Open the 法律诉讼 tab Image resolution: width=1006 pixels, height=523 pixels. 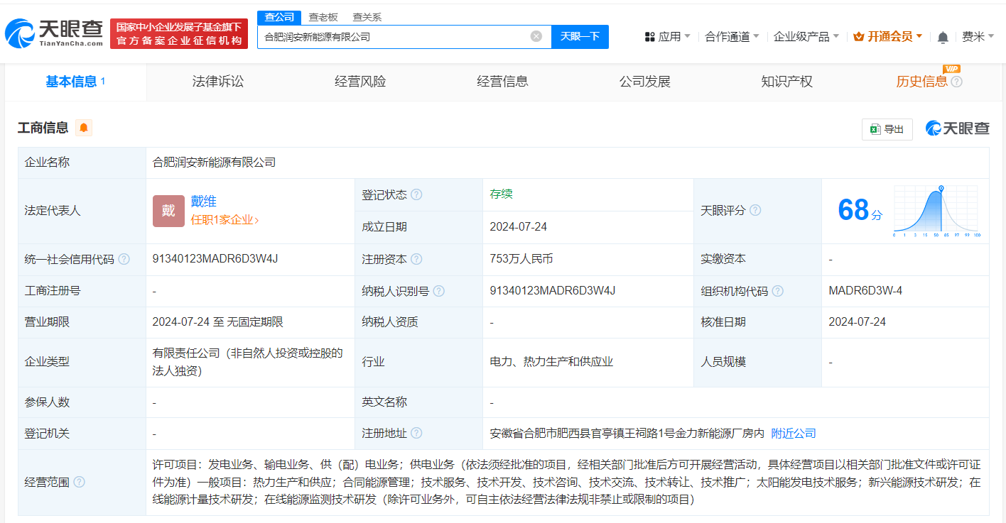point(217,81)
